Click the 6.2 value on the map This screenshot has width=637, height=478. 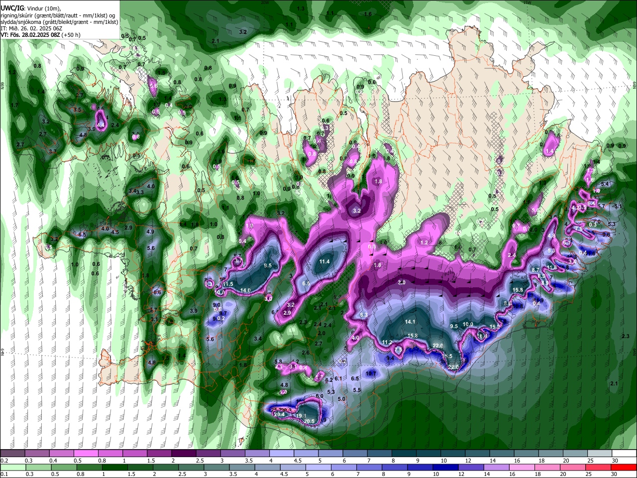[x=328, y=380]
